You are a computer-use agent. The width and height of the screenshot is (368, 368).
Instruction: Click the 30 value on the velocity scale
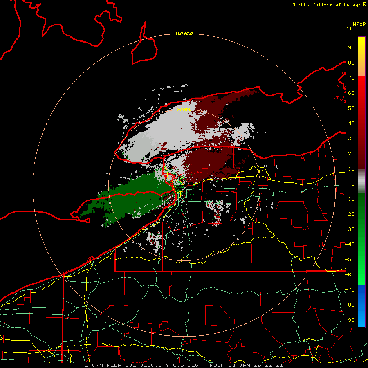[x=351, y=139]
